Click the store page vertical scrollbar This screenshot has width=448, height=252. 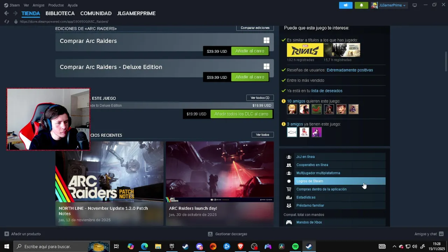pyautogui.click(x=446, y=61)
